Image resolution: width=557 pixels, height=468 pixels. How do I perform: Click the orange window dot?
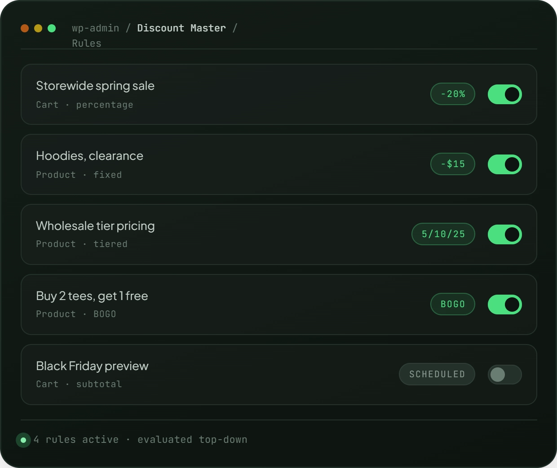[x=25, y=28]
